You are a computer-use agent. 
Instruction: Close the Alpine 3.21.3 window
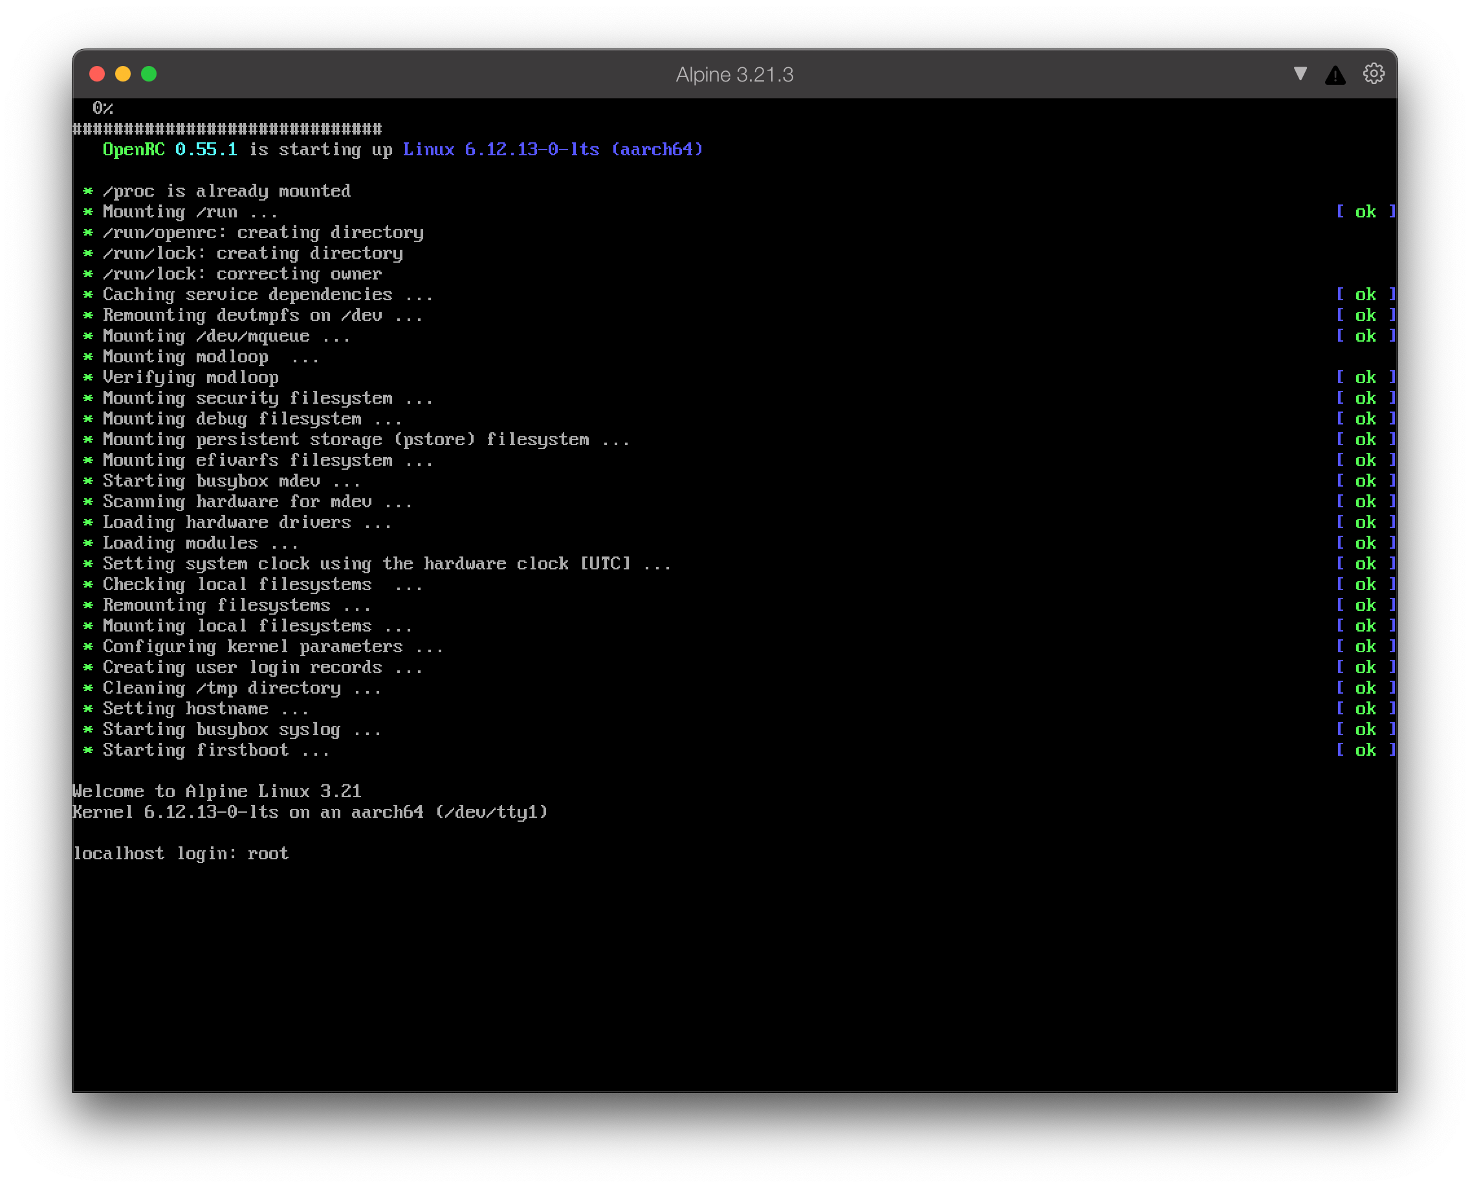tap(97, 74)
